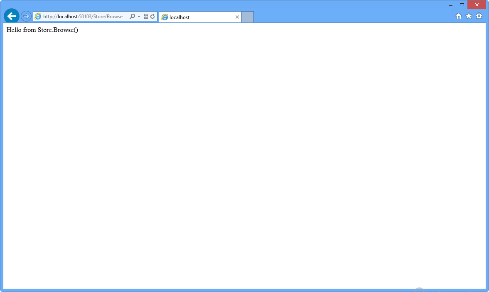The height and width of the screenshot is (292, 489).
Task: Open the address bar autocomplete dropdown
Action: (x=138, y=16)
